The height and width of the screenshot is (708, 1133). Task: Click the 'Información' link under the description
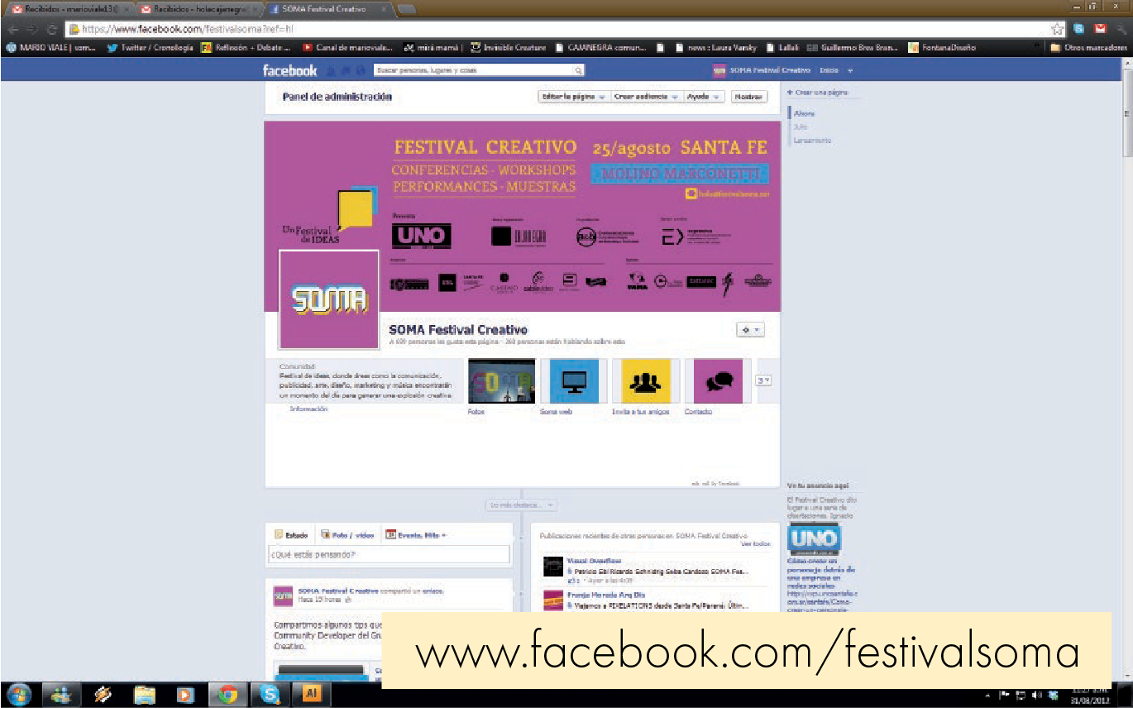[308, 409]
